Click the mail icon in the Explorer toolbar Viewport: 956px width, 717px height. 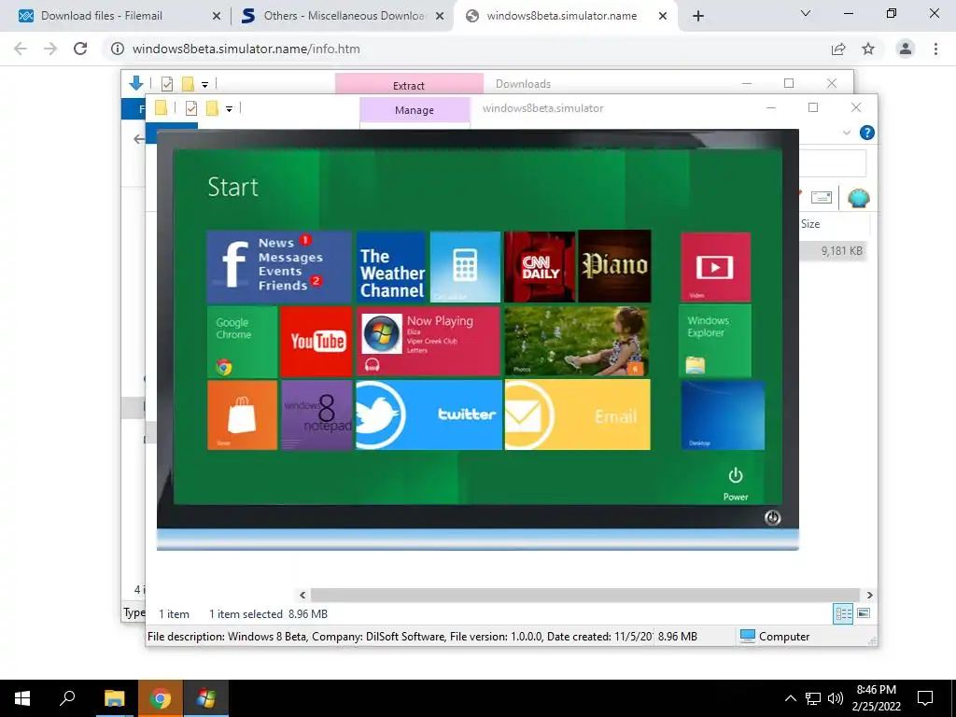click(x=822, y=197)
